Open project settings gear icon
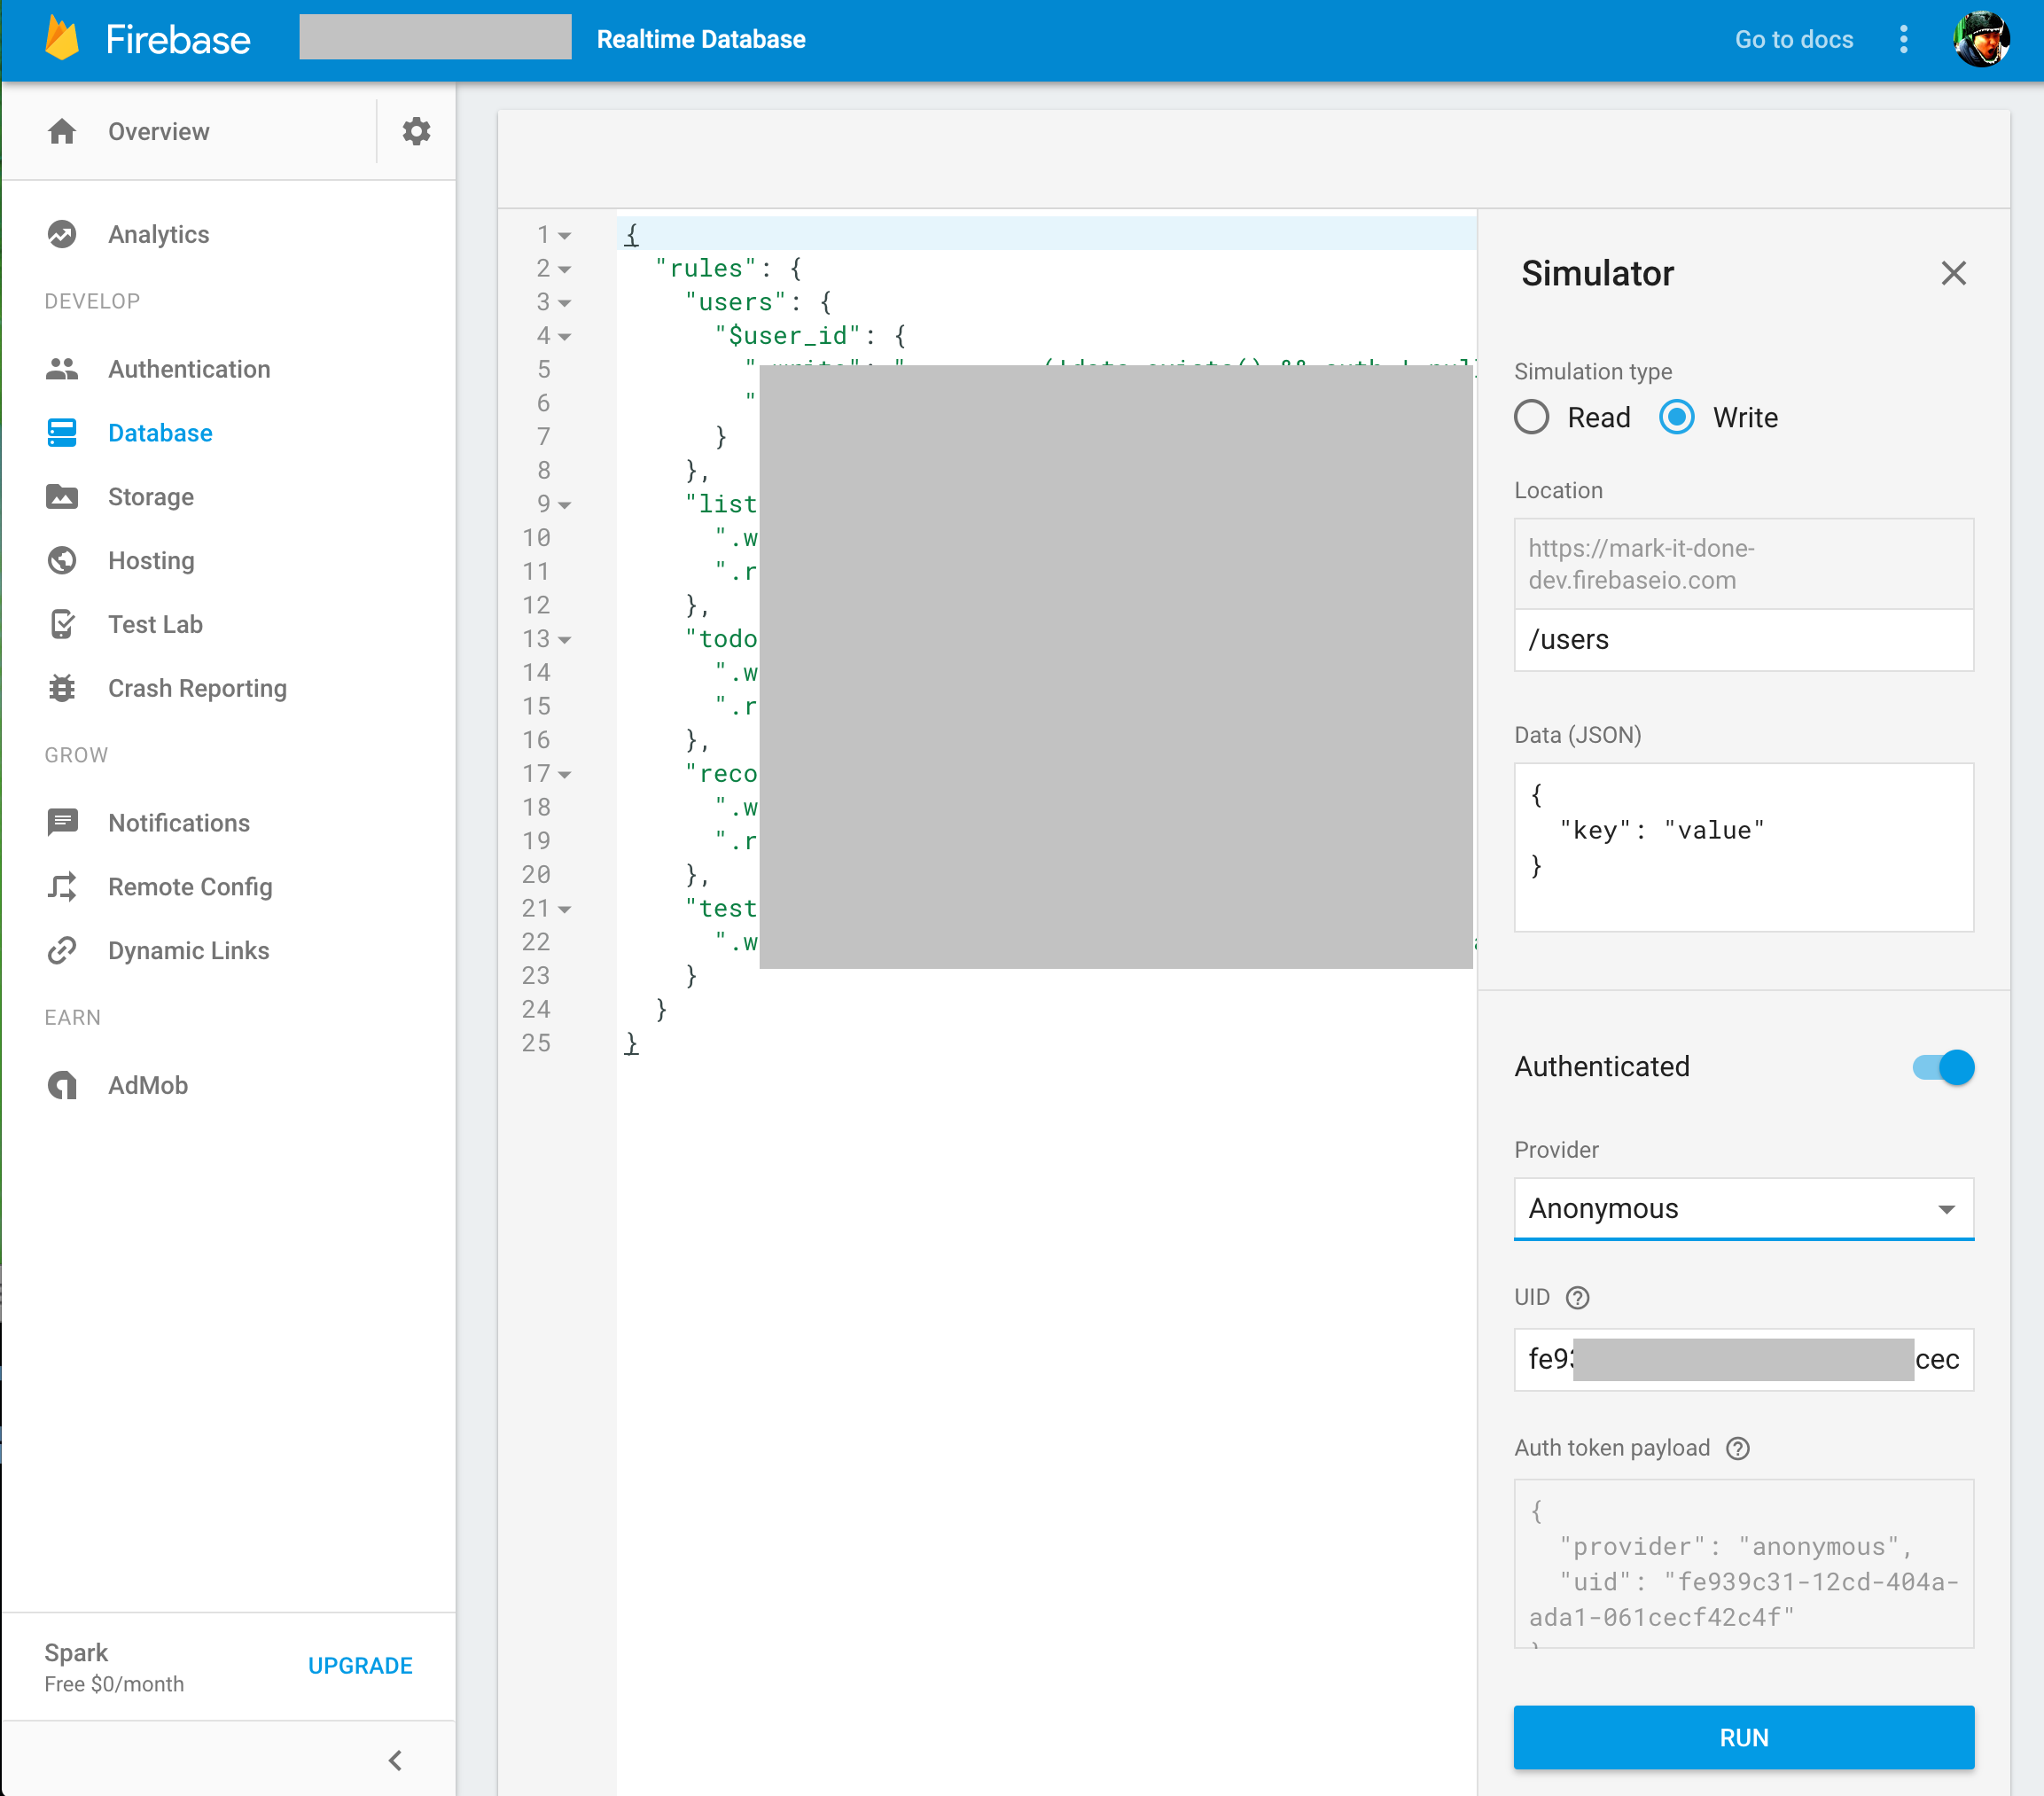Screen dimensions: 2044x1796 pyautogui.click(x=416, y=131)
